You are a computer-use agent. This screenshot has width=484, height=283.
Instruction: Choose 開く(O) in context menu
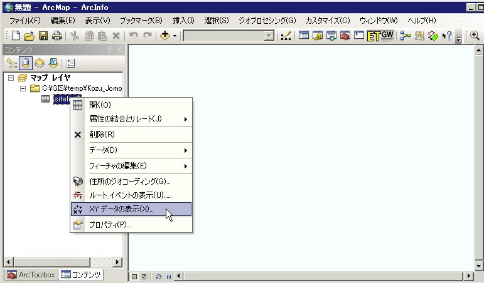(131, 105)
